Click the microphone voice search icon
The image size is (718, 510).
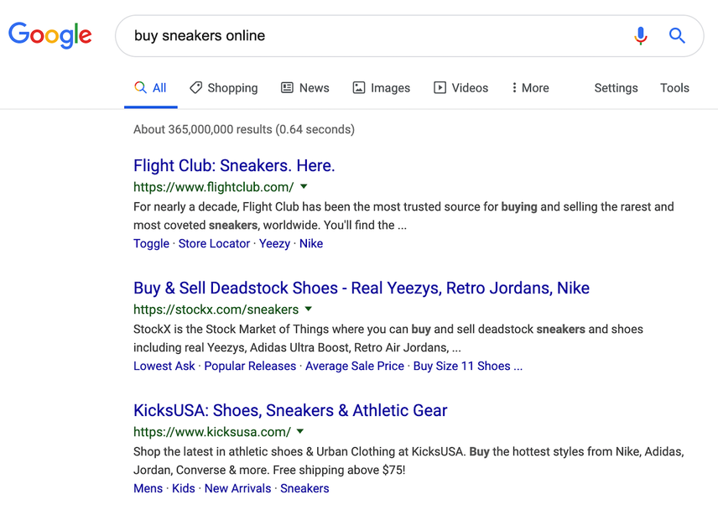(x=641, y=36)
